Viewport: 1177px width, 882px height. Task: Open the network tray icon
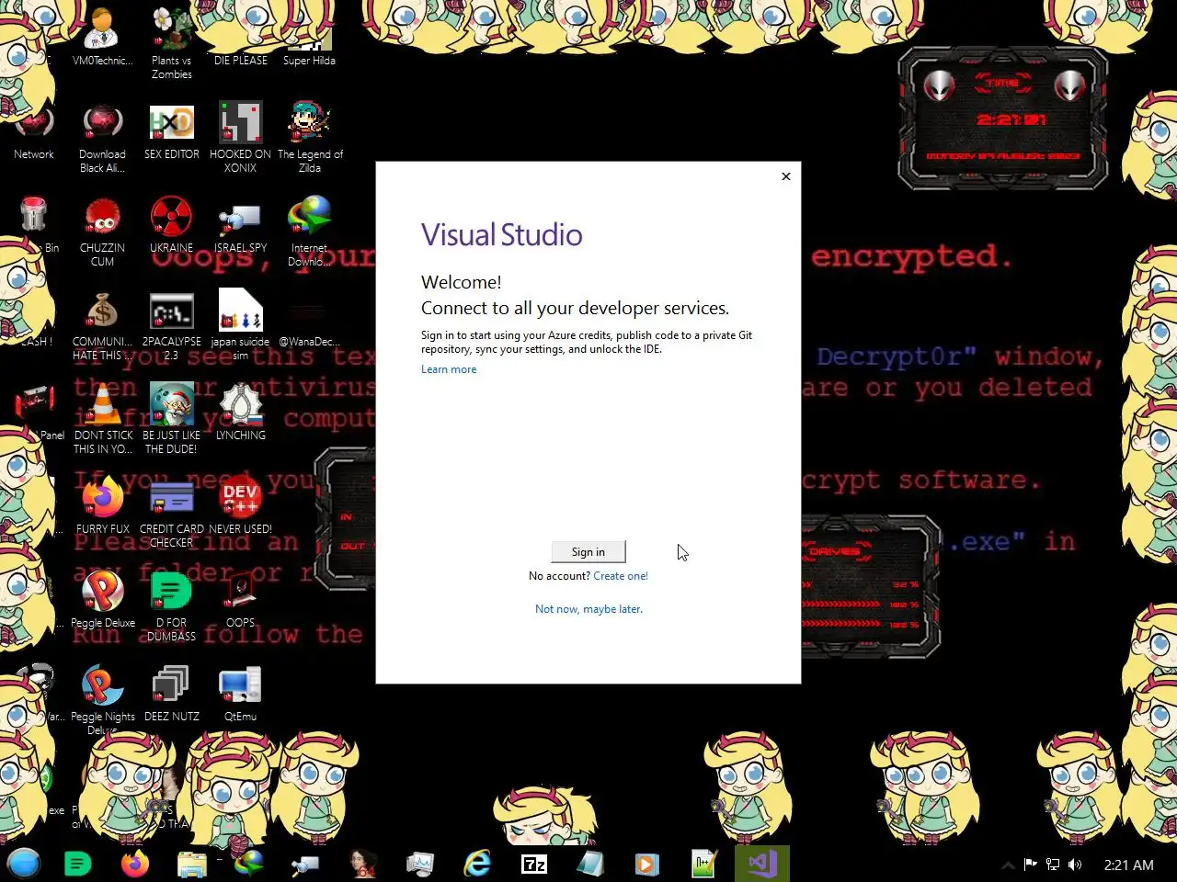(1053, 865)
